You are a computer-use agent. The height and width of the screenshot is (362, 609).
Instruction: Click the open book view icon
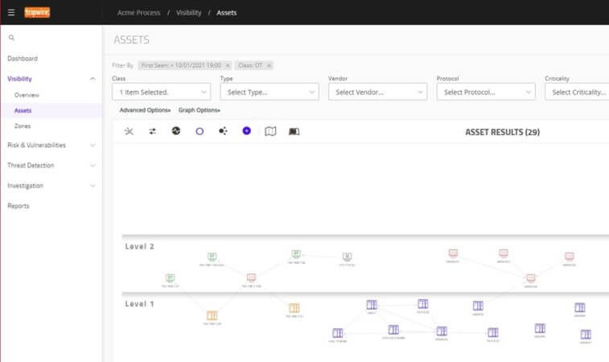(294, 130)
